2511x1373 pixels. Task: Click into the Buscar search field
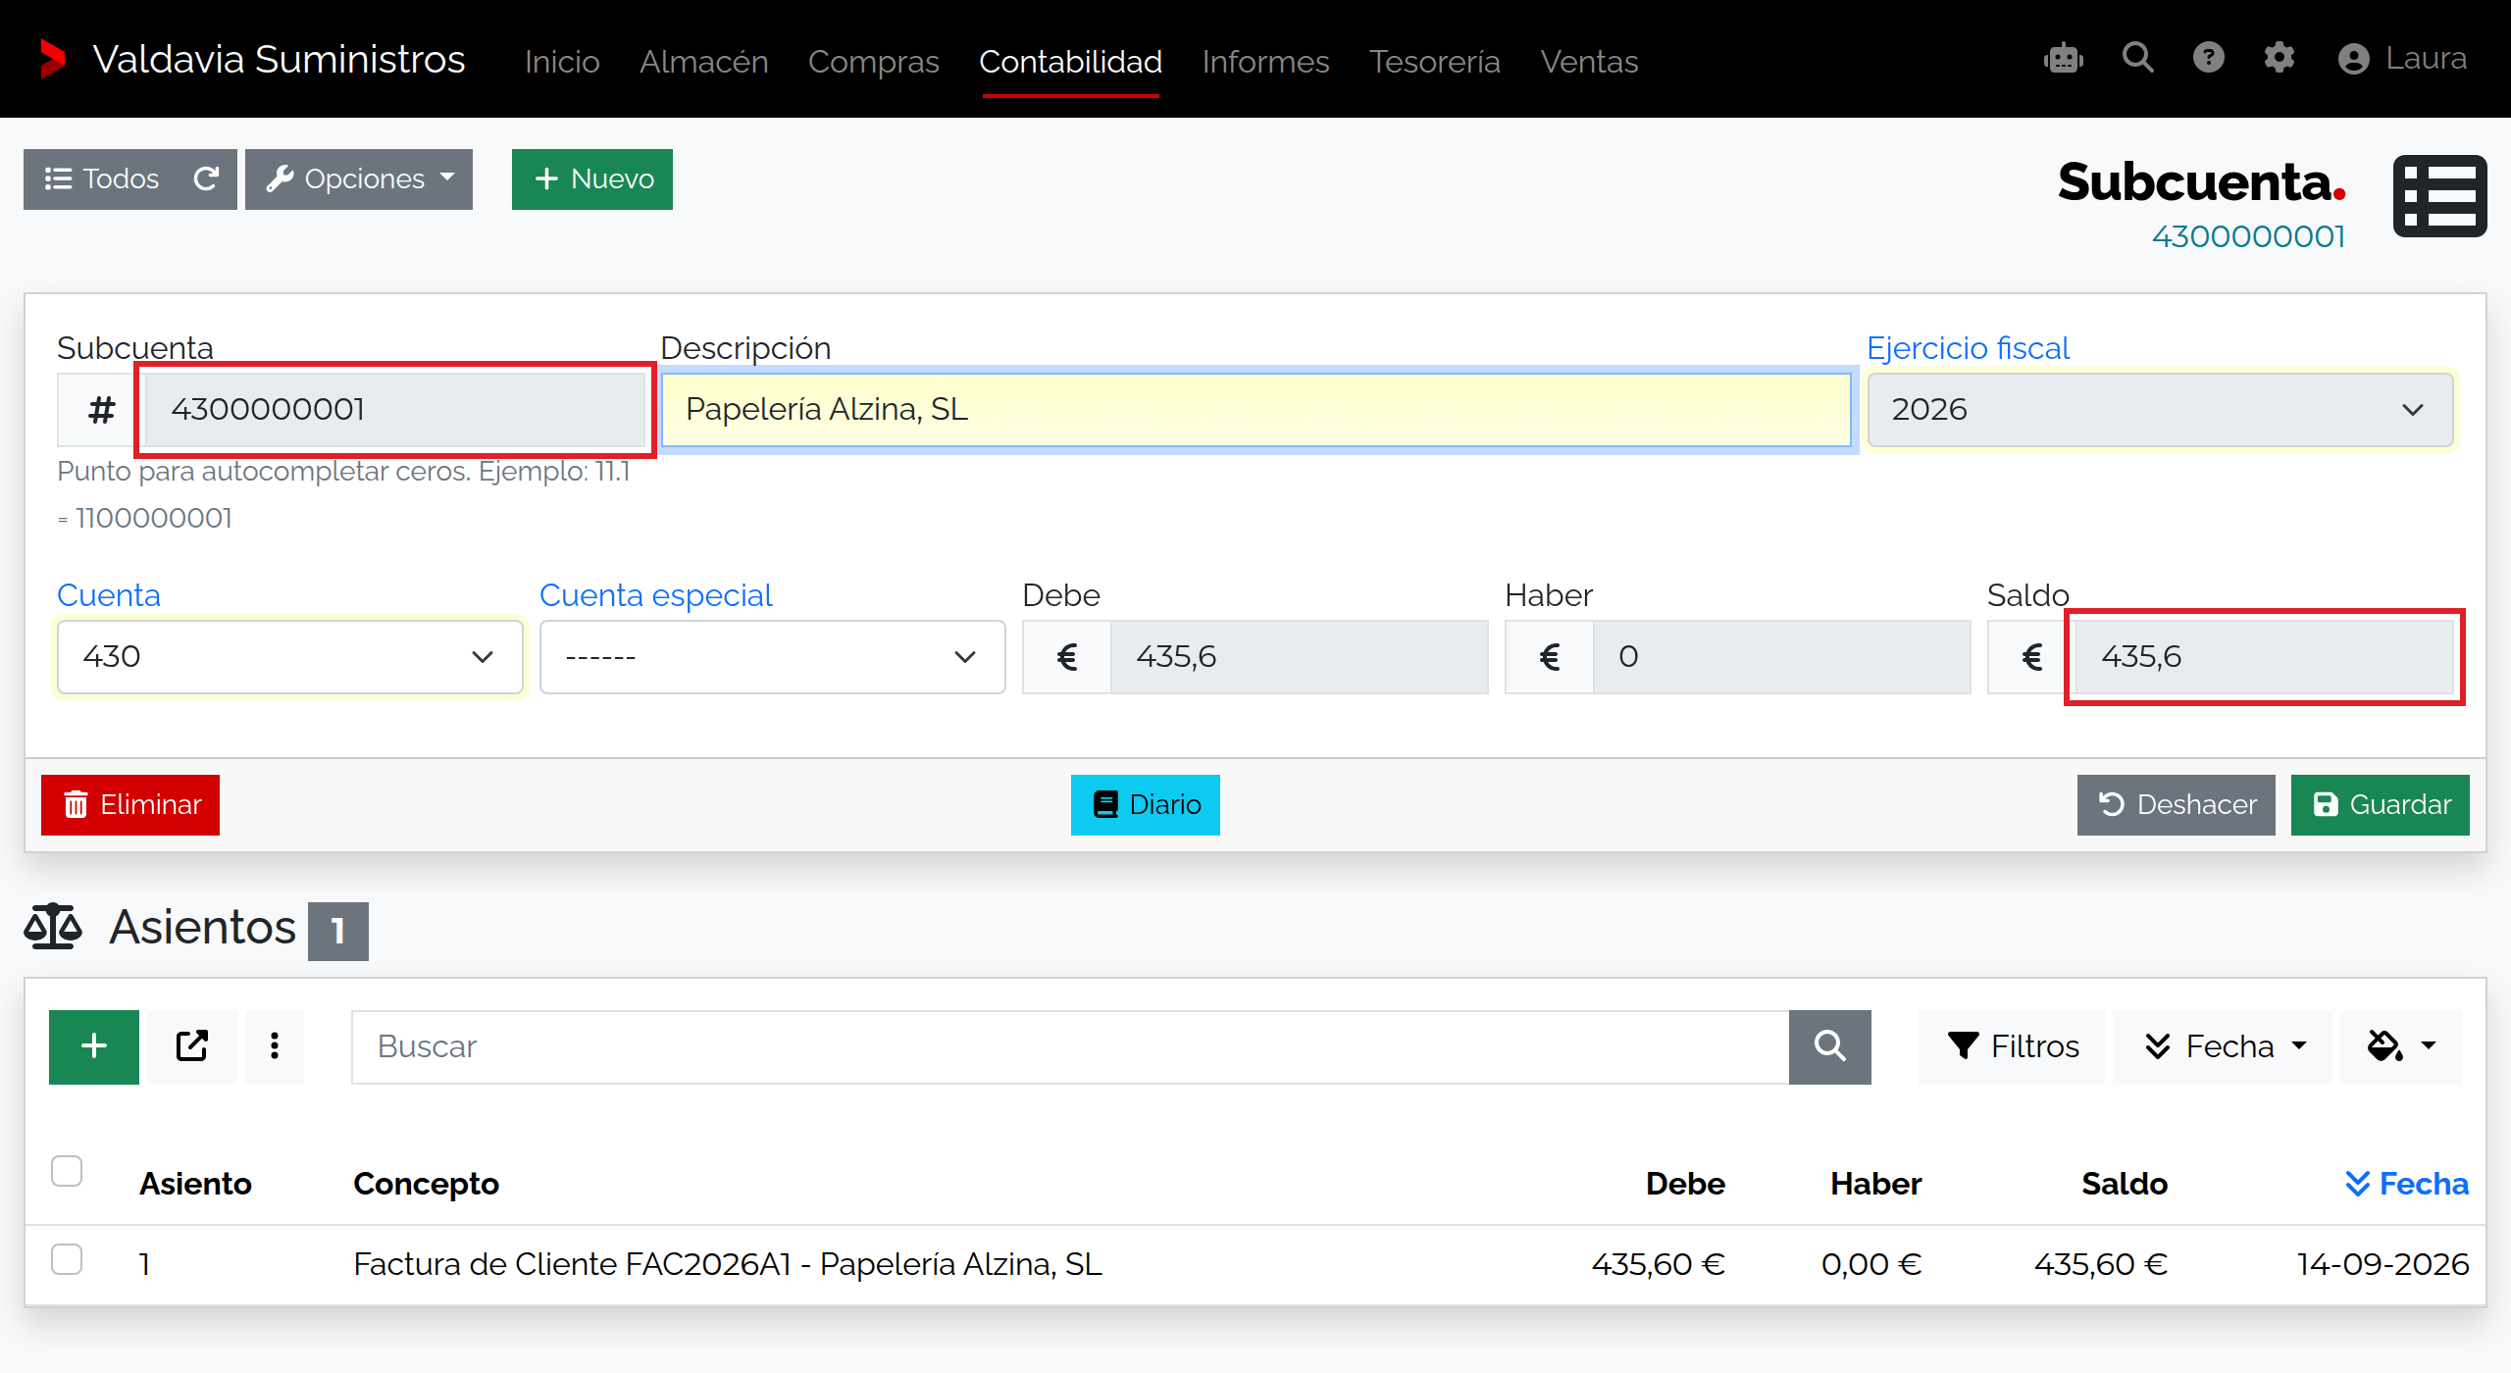[1070, 1046]
